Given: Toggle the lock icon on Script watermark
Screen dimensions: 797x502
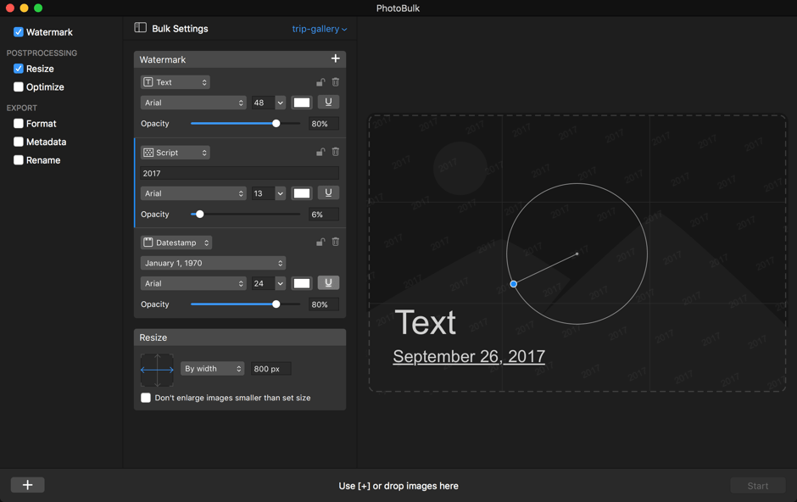Looking at the screenshot, I should [x=320, y=152].
